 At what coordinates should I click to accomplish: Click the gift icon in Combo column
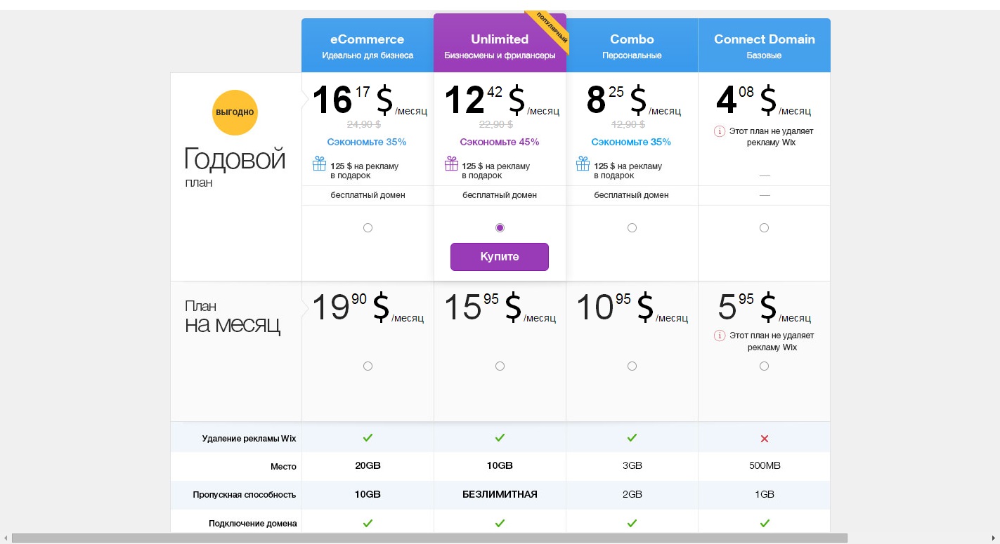[x=583, y=164]
